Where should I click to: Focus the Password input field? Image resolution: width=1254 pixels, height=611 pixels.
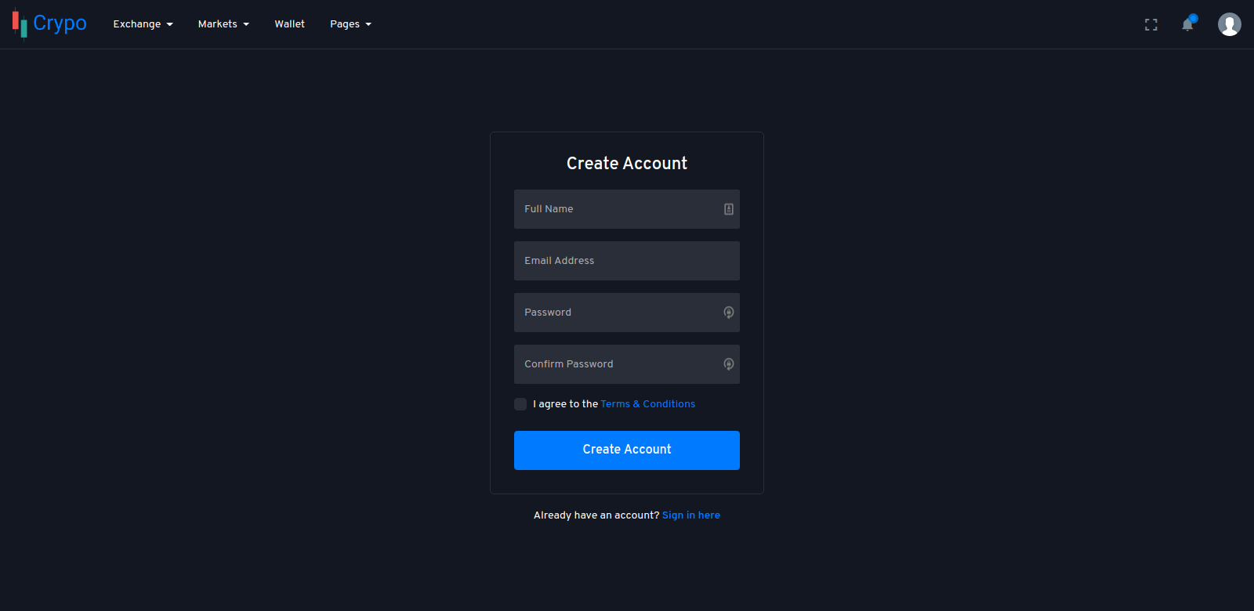615,313
